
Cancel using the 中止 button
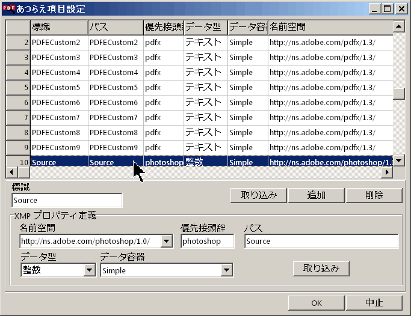pyautogui.click(x=374, y=303)
